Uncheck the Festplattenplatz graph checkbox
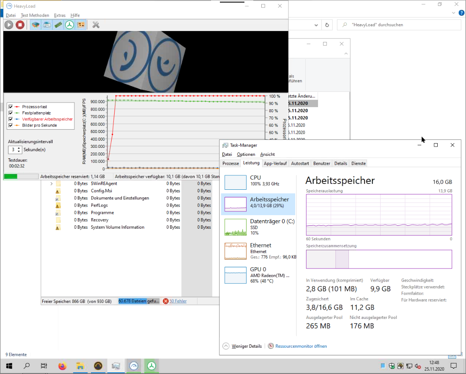The height and width of the screenshot is (374, 466). (11, 113)
